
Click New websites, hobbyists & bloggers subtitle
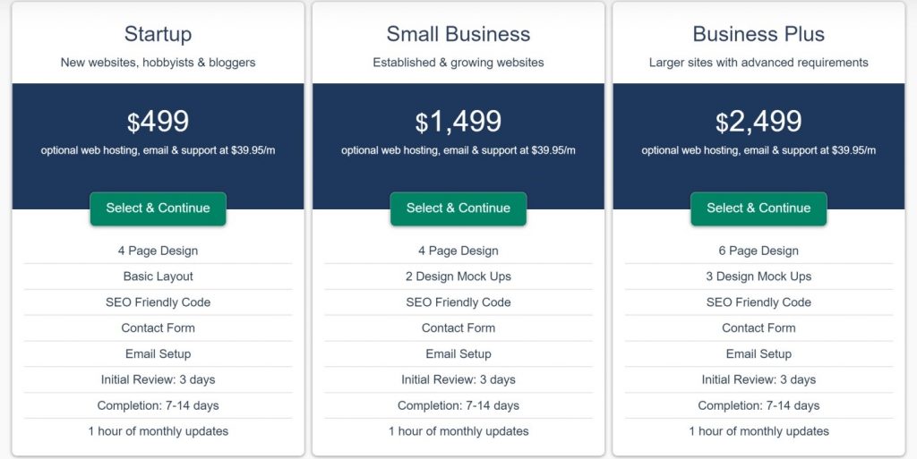(158, 63)
